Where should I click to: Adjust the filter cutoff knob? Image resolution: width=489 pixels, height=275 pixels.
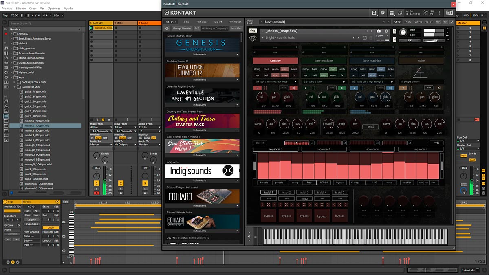click(328, 124)
